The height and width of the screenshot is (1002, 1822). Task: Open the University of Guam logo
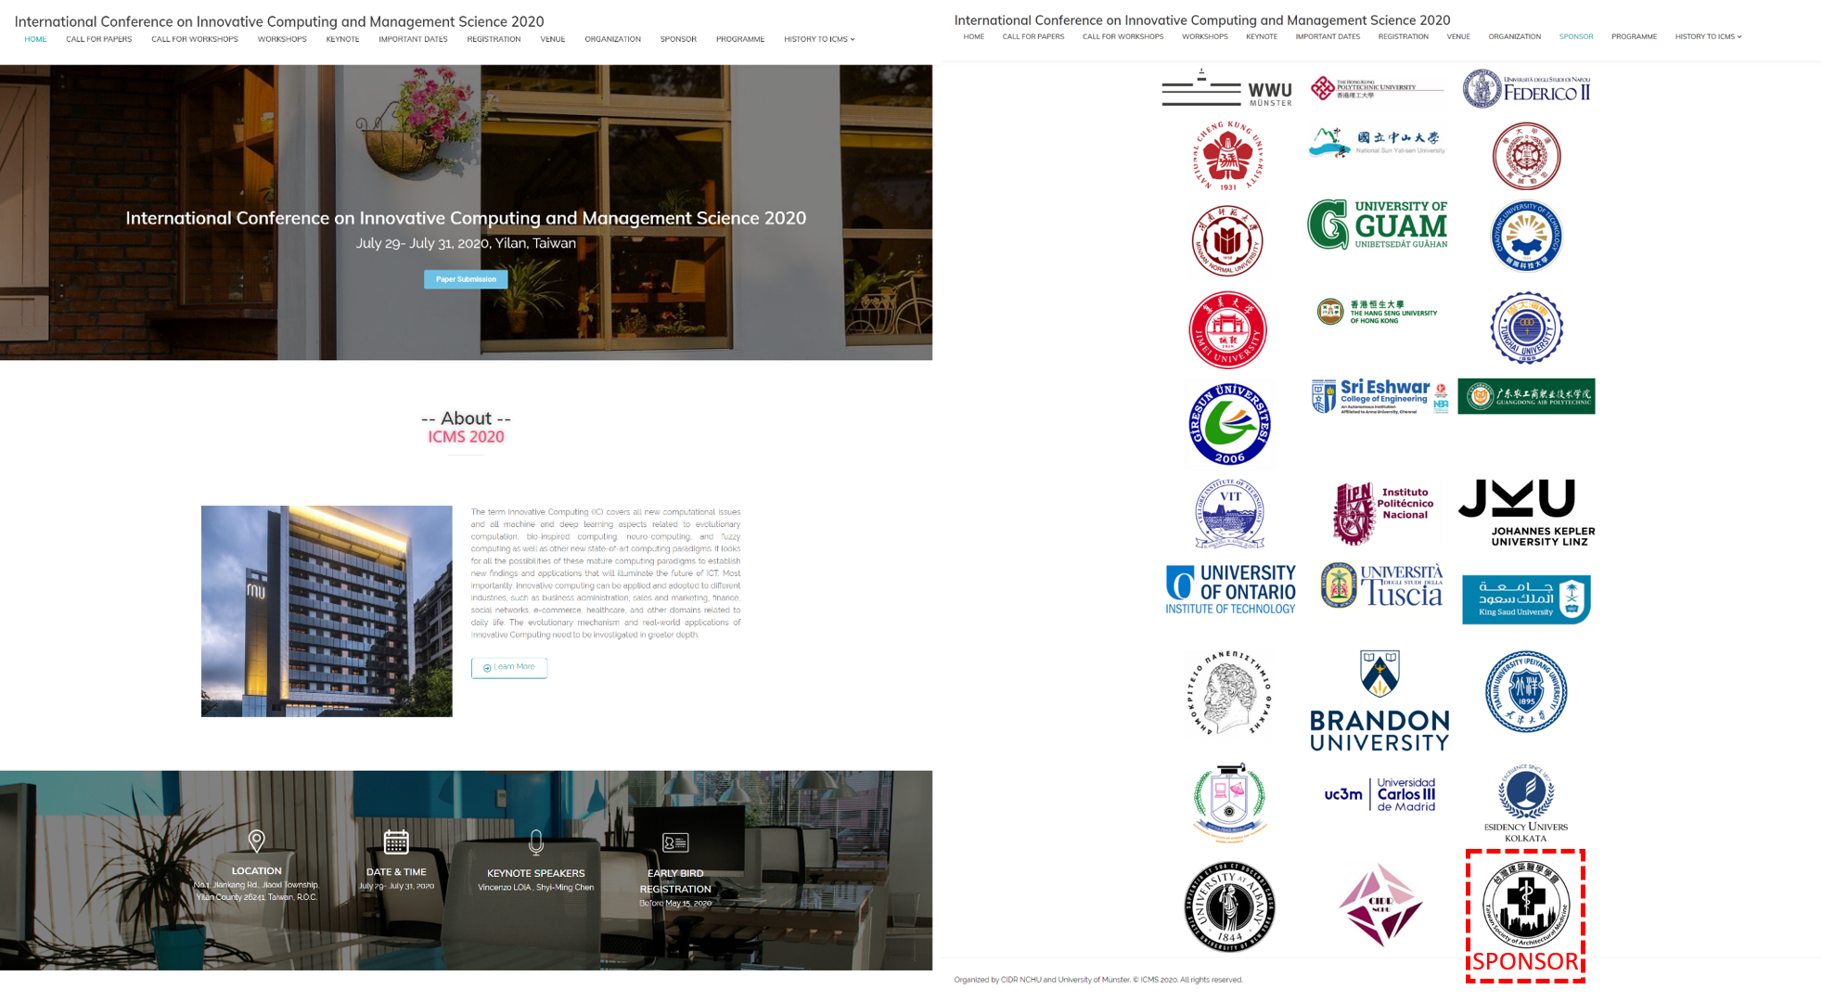tap(1378, 225)
